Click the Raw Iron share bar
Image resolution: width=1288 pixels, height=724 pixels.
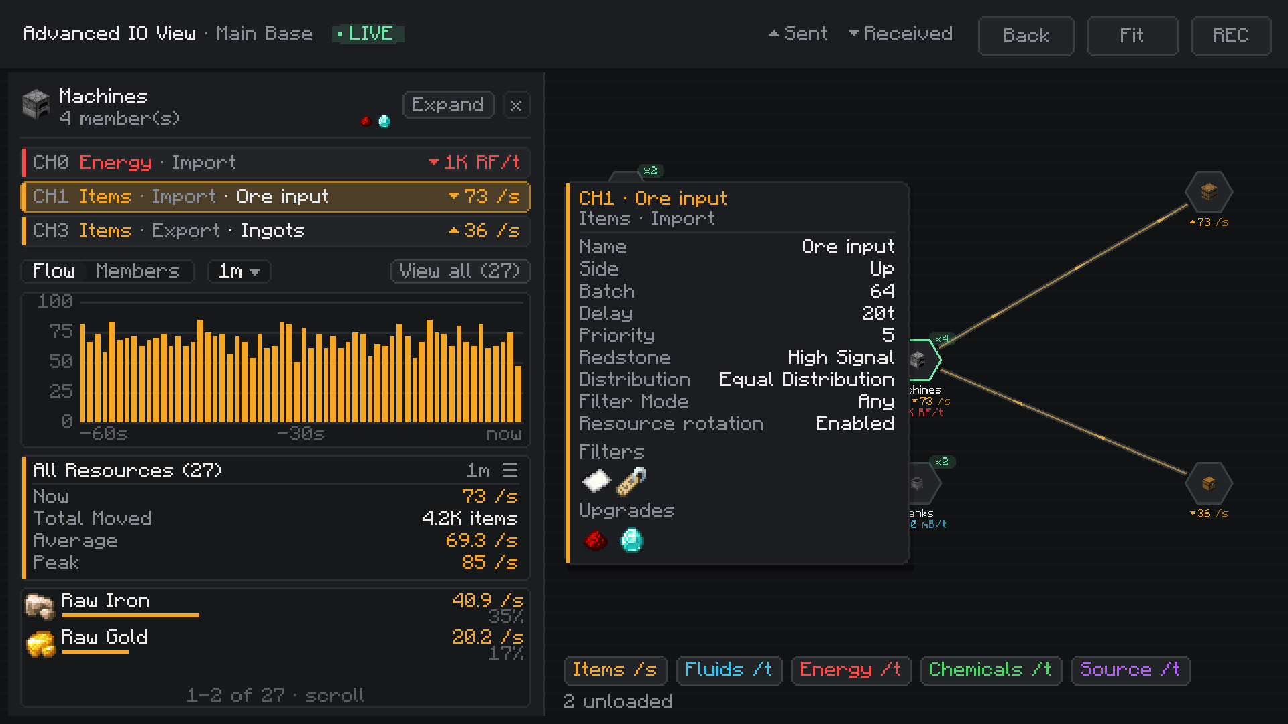(x=130, y=615)
